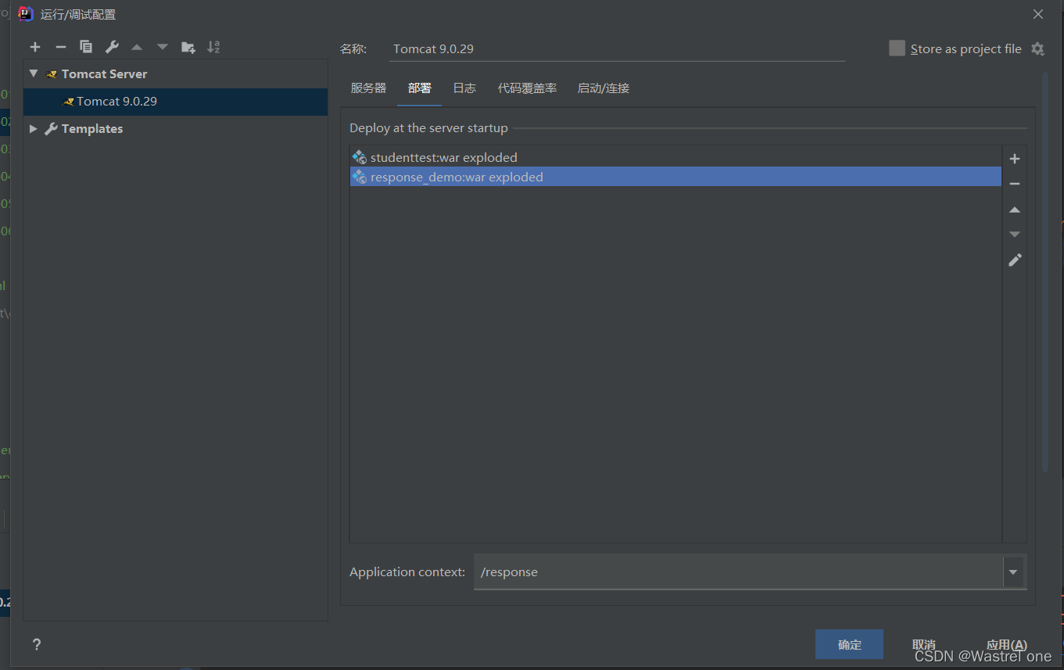1064x670 pixels.
Task: Move configuration up in left toolbar
Action: (137, 47)
